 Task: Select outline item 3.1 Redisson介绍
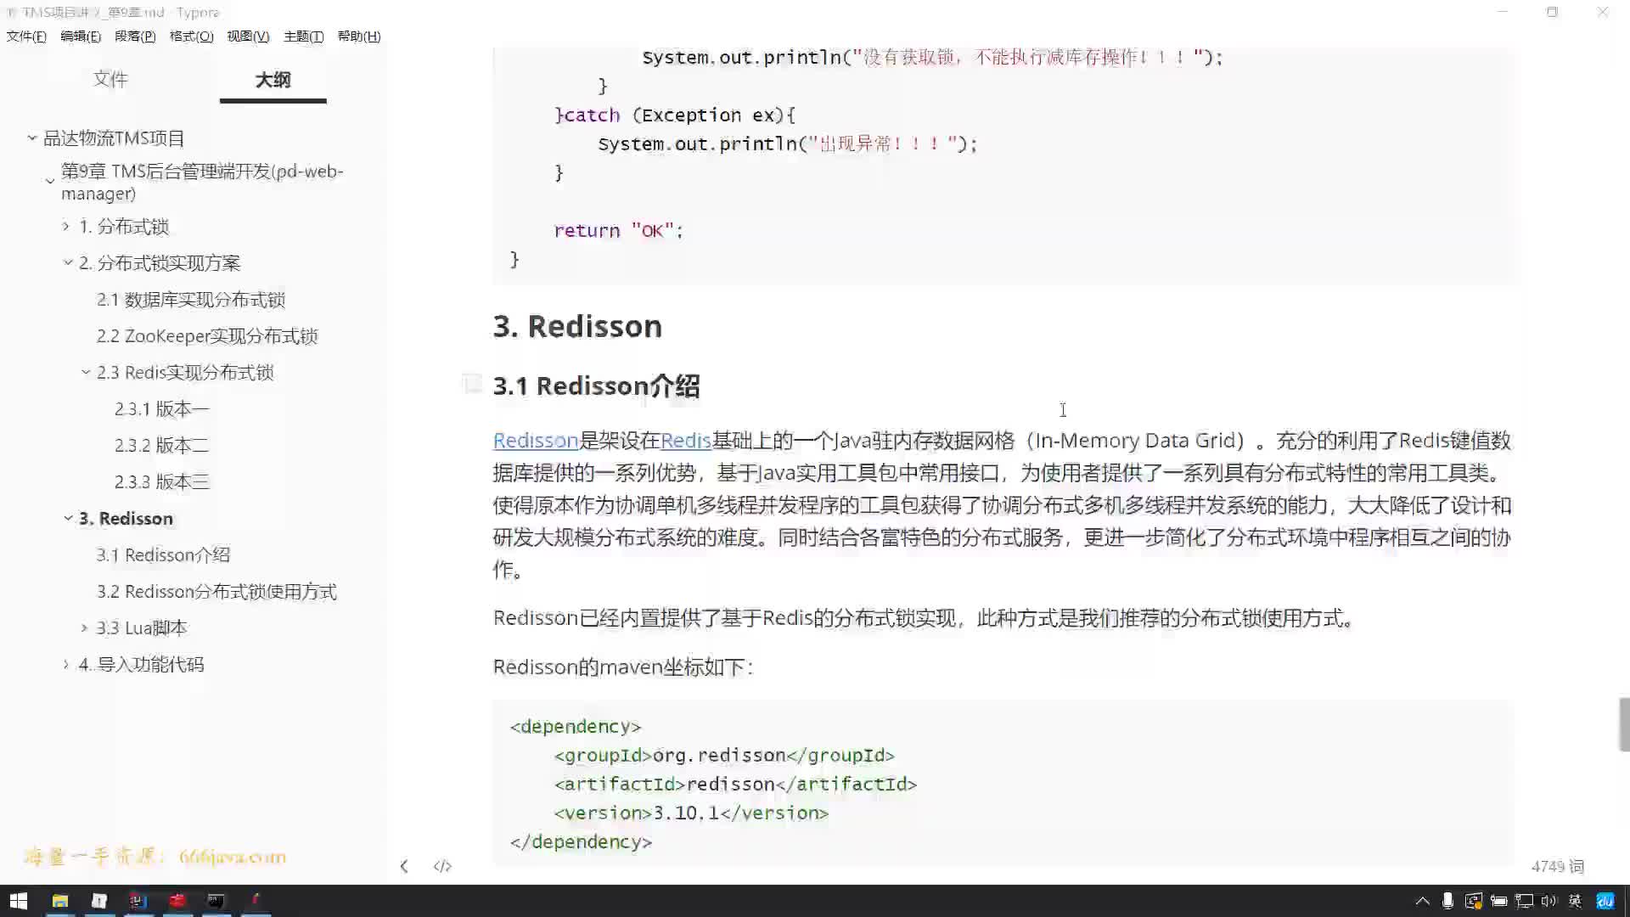163,555
